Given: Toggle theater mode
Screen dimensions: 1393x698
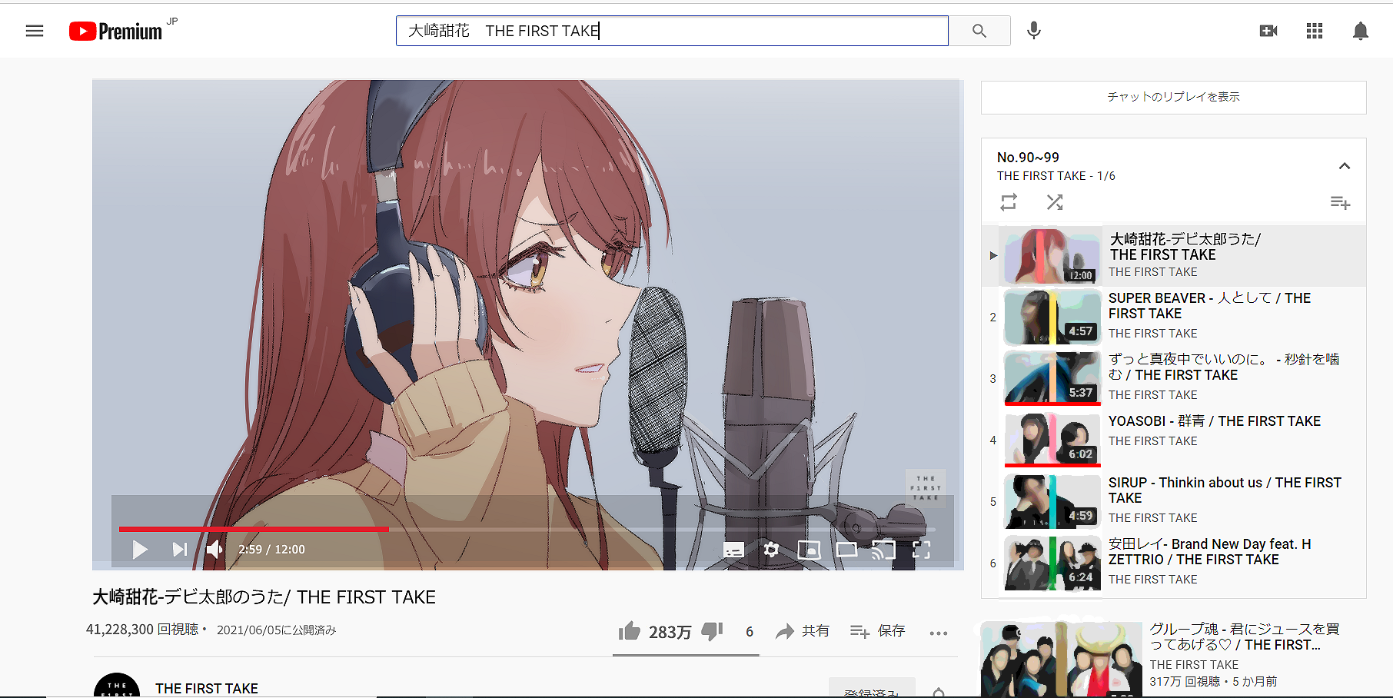Looking at the screenshot, I should (x=846, y=550).
